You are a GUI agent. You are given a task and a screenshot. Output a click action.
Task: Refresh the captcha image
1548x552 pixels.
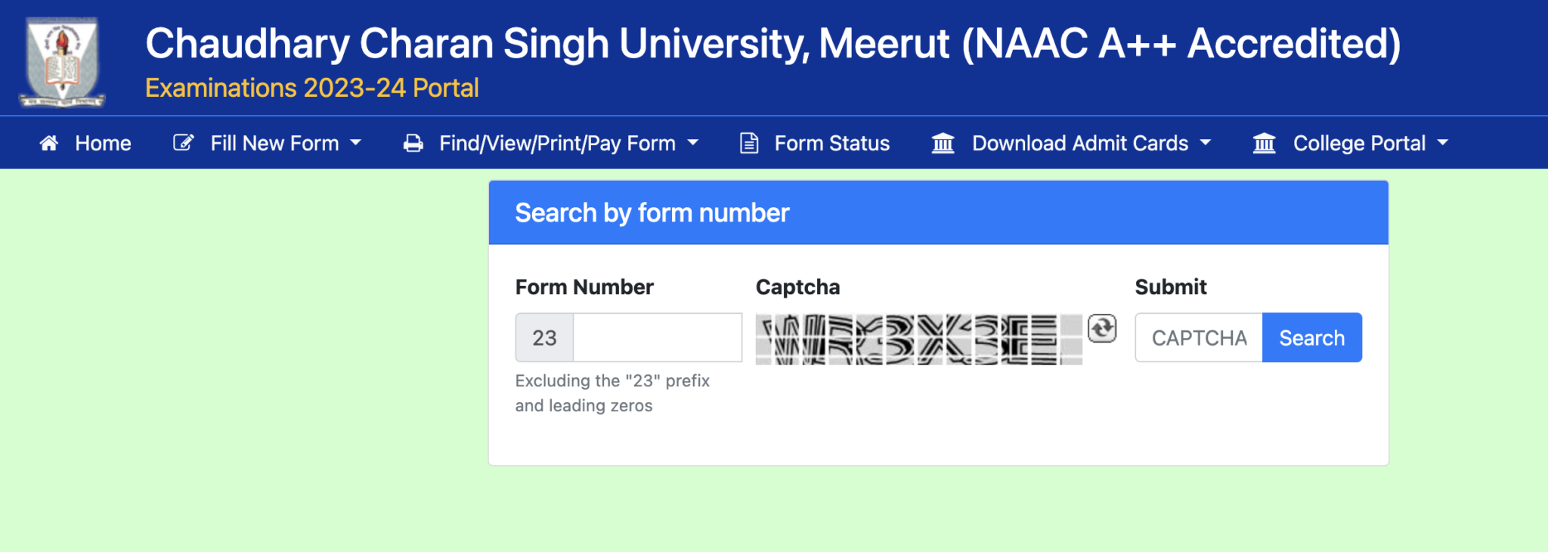tap(1102, 329)
